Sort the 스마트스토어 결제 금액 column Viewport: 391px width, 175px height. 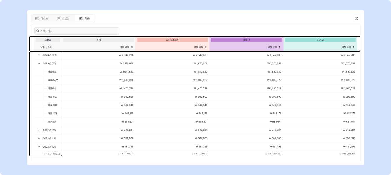click(x=206, y=47)
